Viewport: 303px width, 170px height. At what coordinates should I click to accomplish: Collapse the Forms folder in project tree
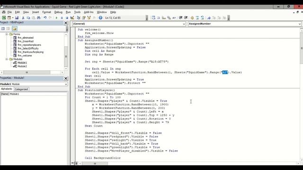7,34
